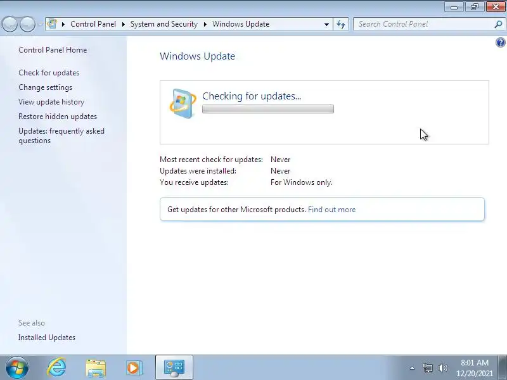Click the Refresh button beside address bar

coord(341,24)
